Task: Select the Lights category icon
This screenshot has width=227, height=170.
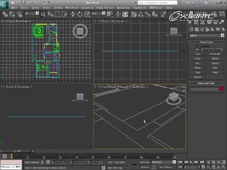Action: 202,29
